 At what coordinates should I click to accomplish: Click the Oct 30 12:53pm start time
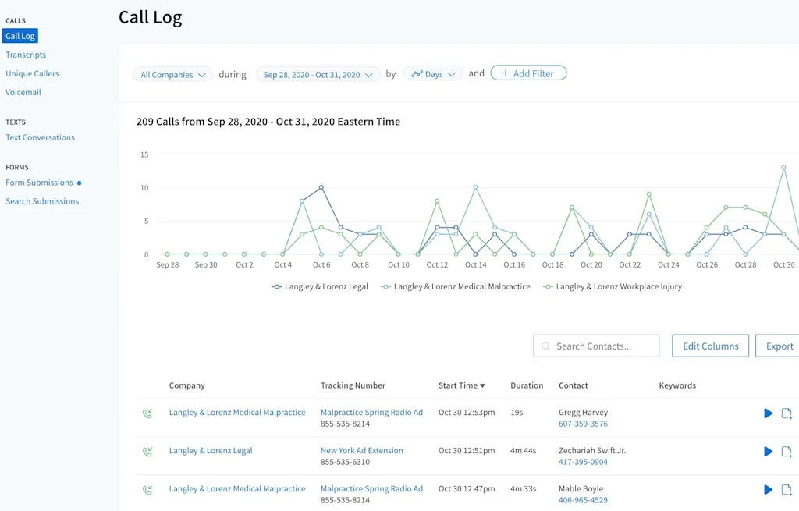pos(467,413)
